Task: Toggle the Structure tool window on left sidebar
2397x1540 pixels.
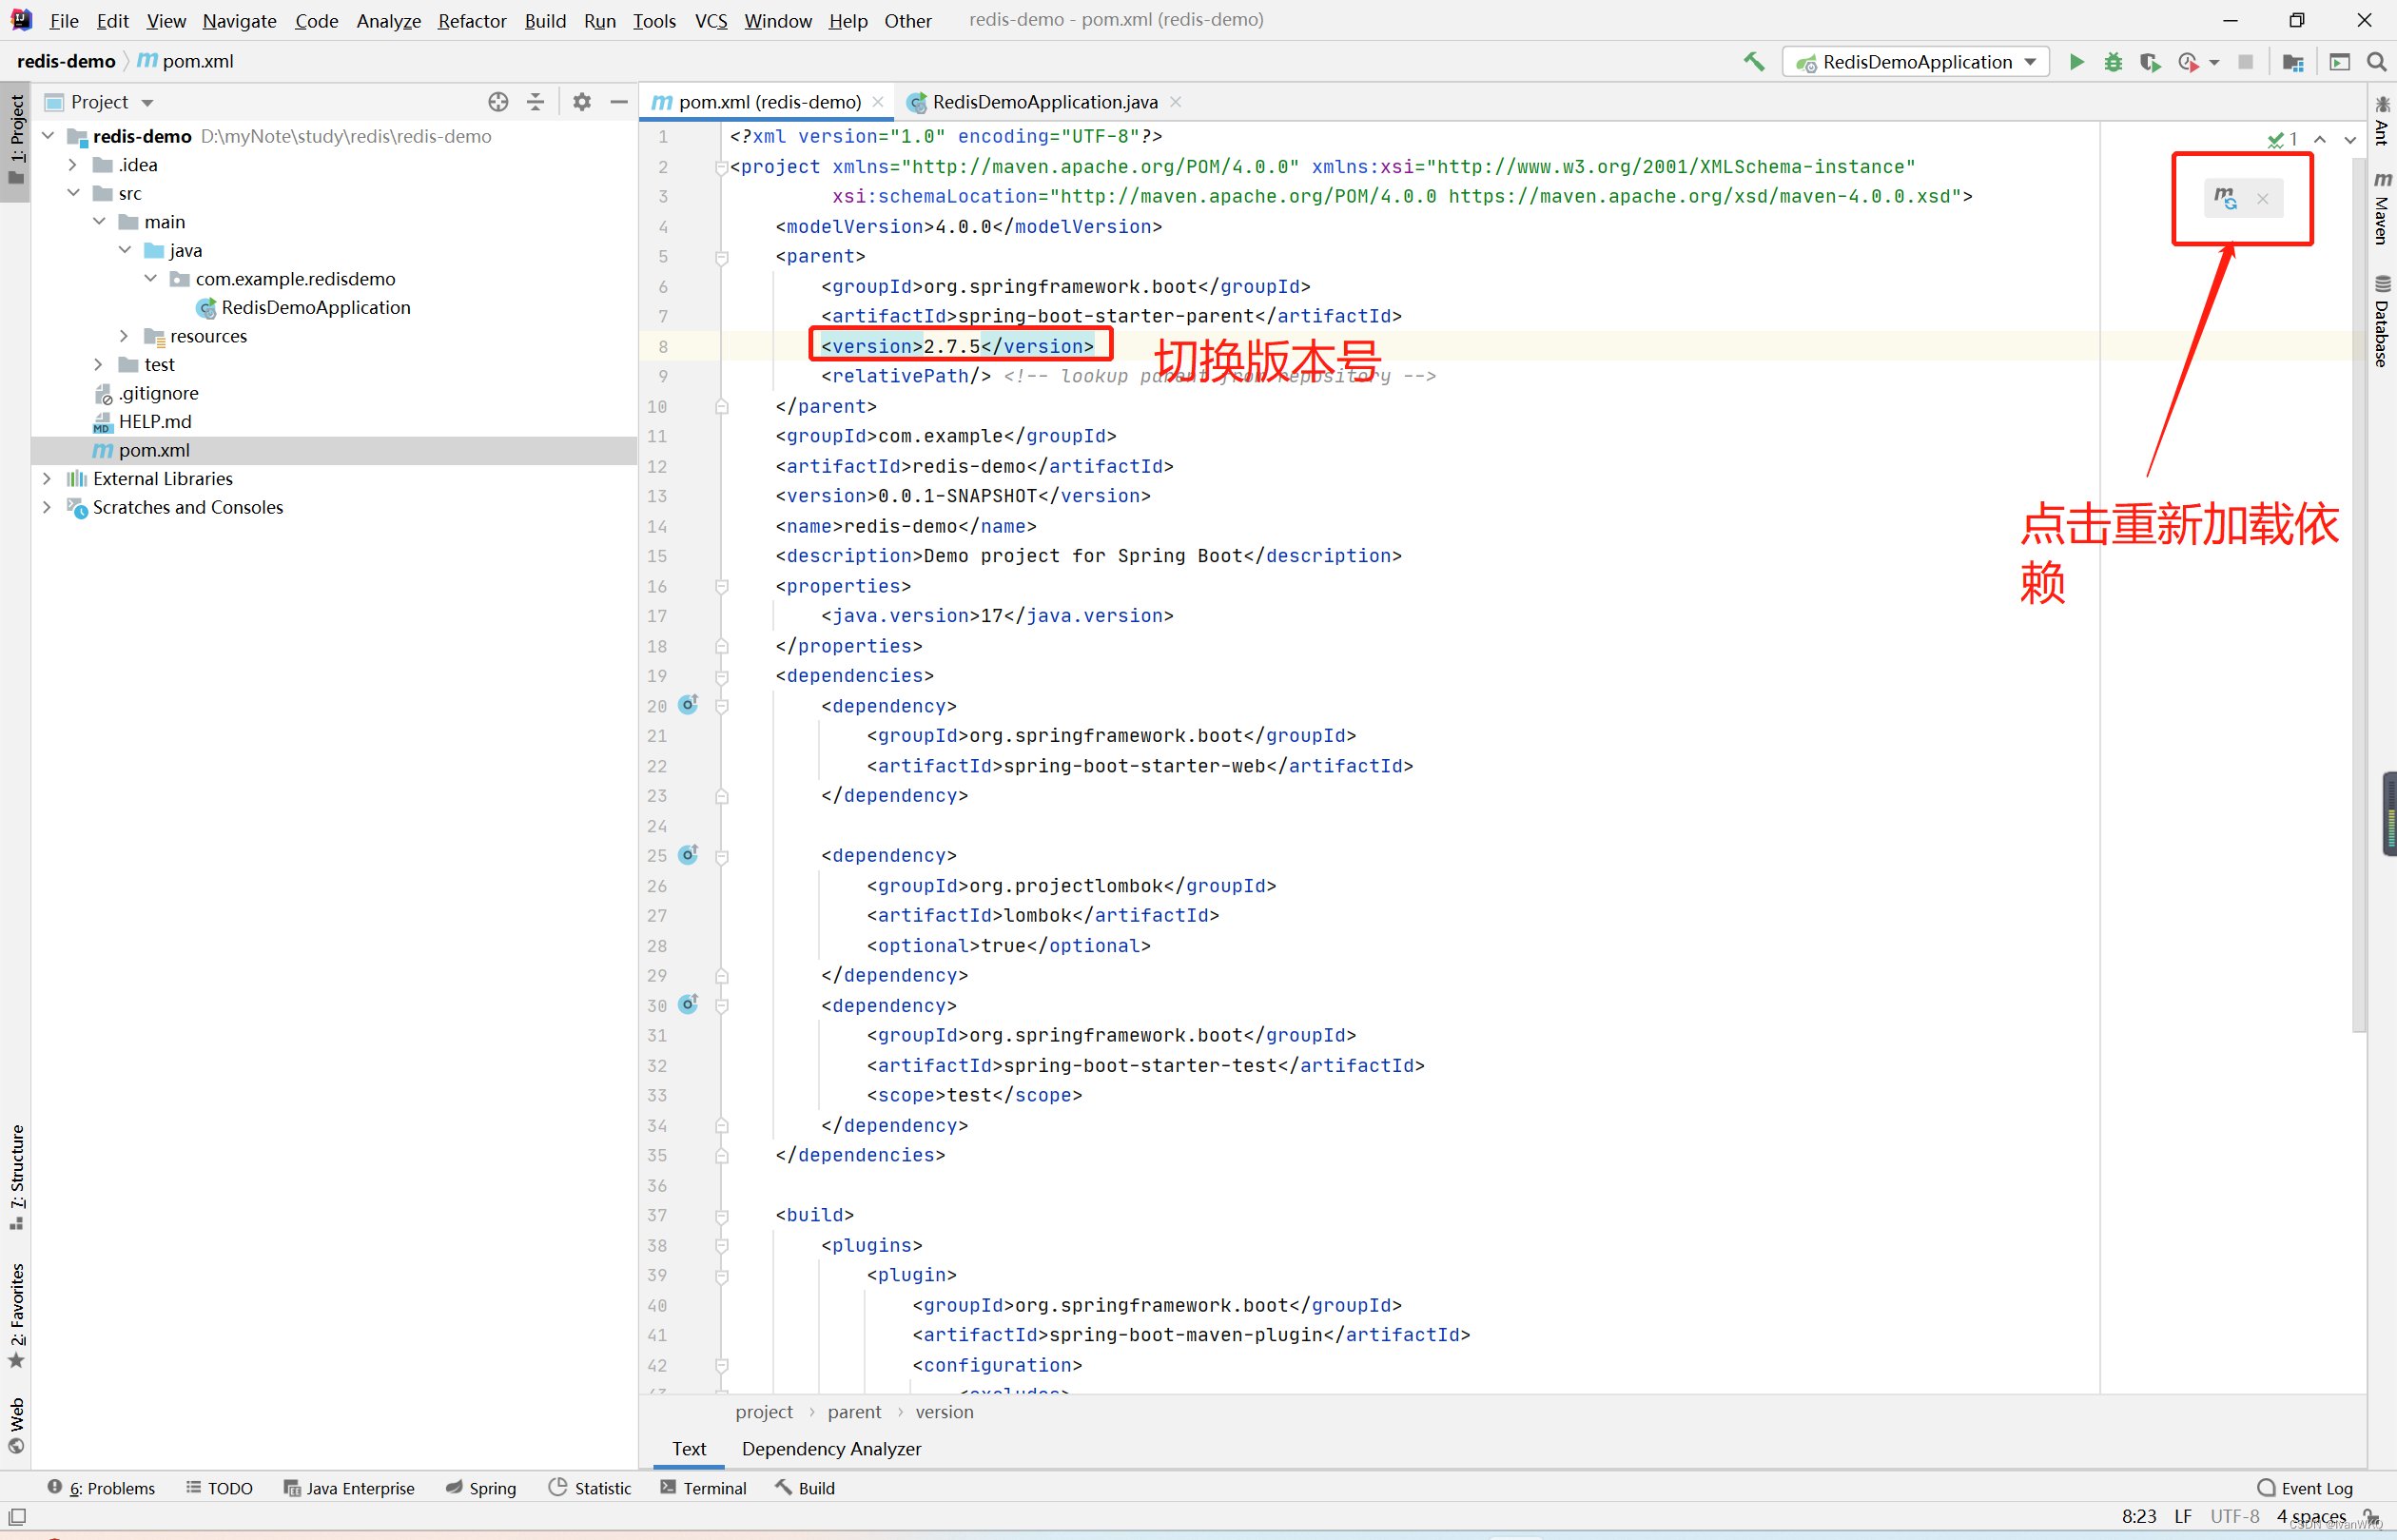Action: point(17,1177)
